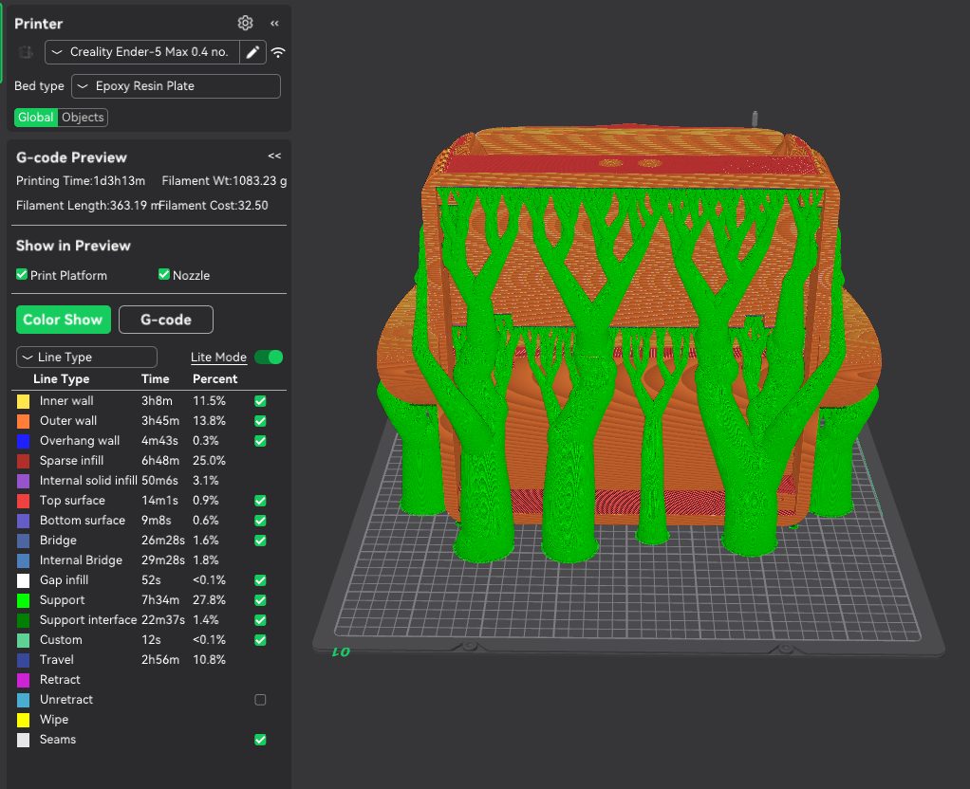Open the Creality Ender-5 Max printer dropdown

142,52
